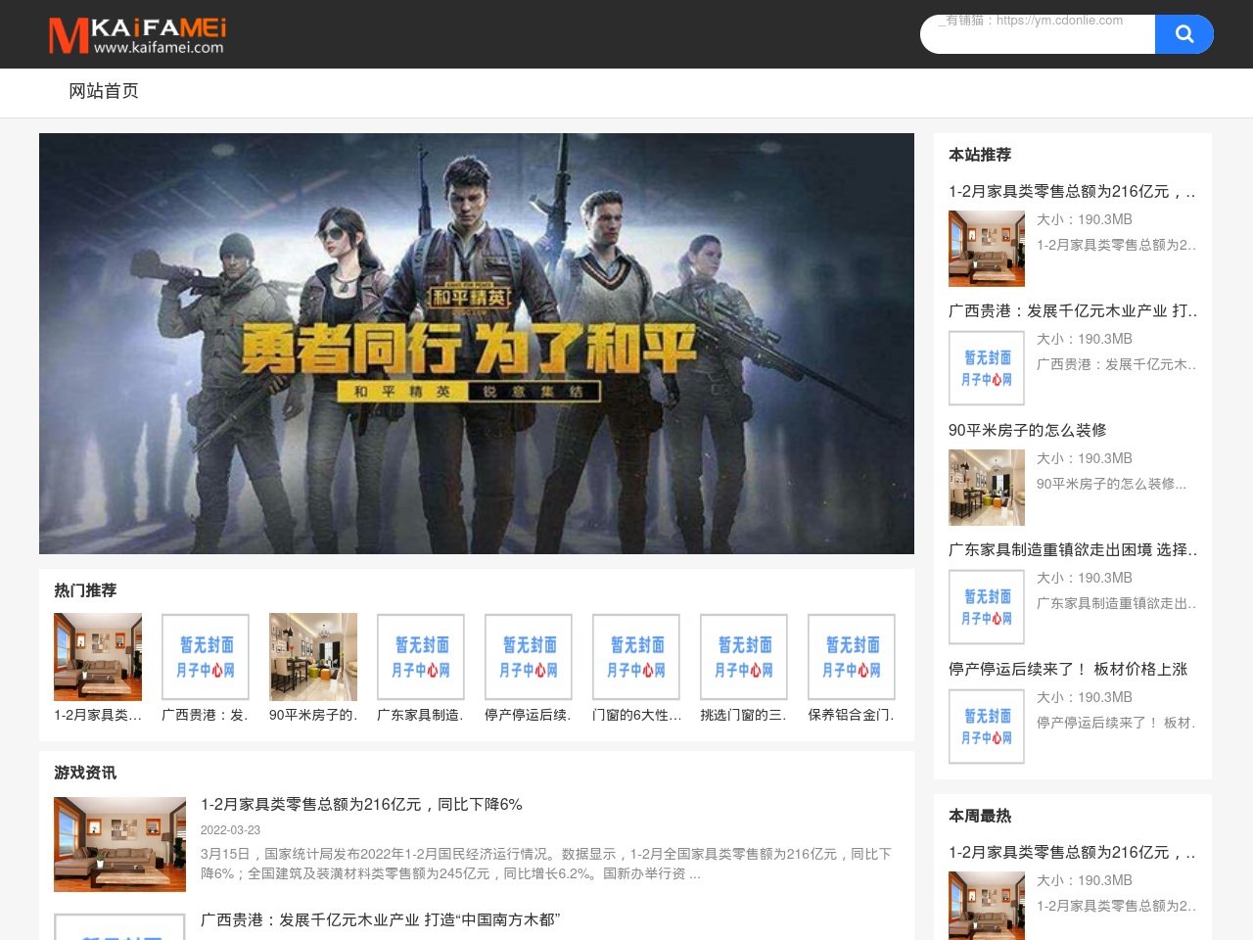This screenshot has width=1253, height=940.
Task: Click 本站推荐 placeholder cover for 广西贵港
Action: (x=987, y=368)
